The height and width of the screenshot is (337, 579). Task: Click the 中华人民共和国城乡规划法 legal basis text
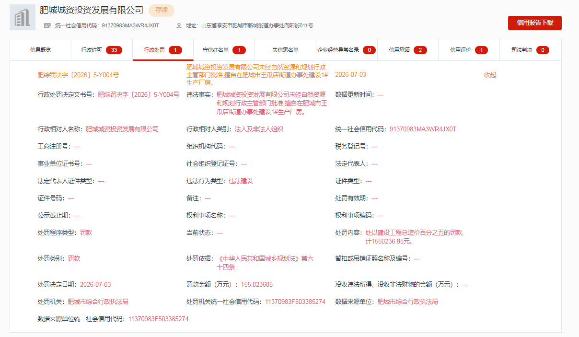[265, 263]
